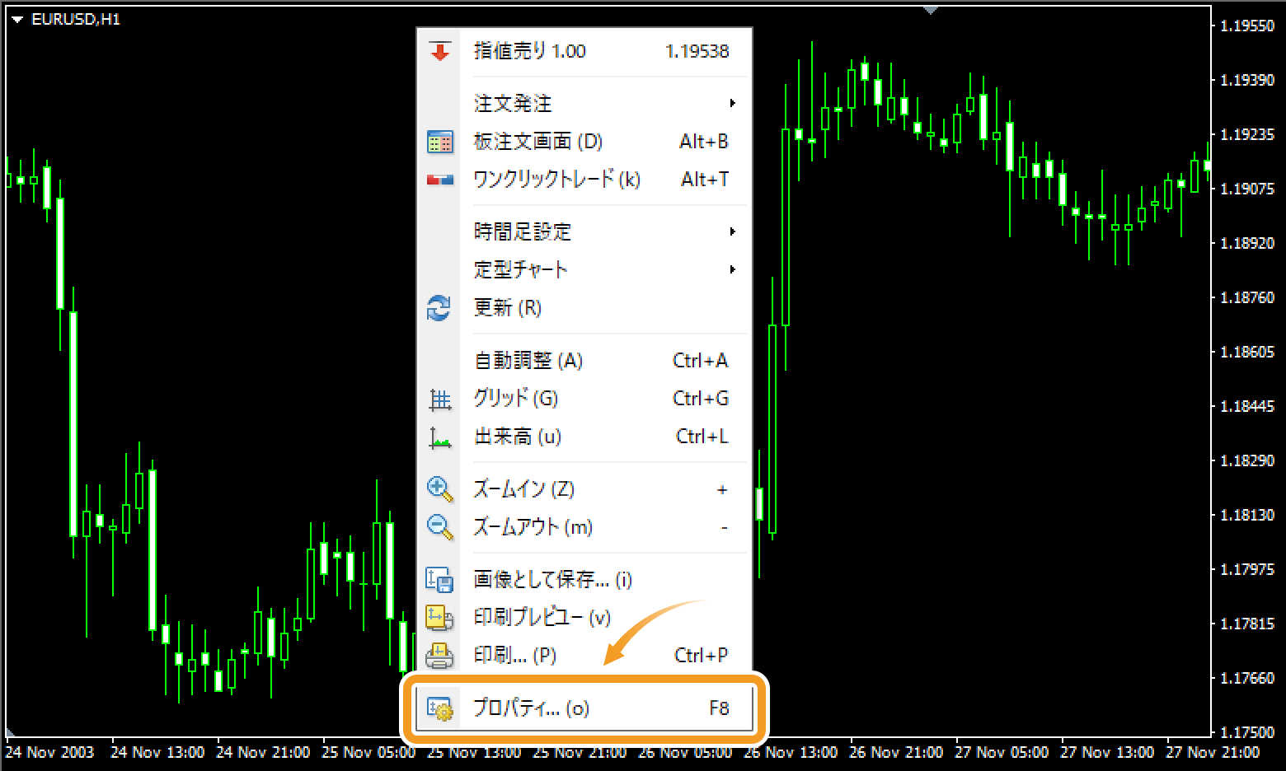Click the volumes (出来高) icon
1286x771 pixels.
coord(440,437)
